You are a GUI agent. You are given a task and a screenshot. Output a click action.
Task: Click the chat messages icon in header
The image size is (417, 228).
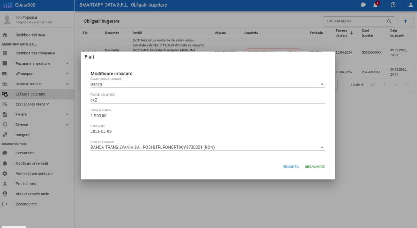363,5
